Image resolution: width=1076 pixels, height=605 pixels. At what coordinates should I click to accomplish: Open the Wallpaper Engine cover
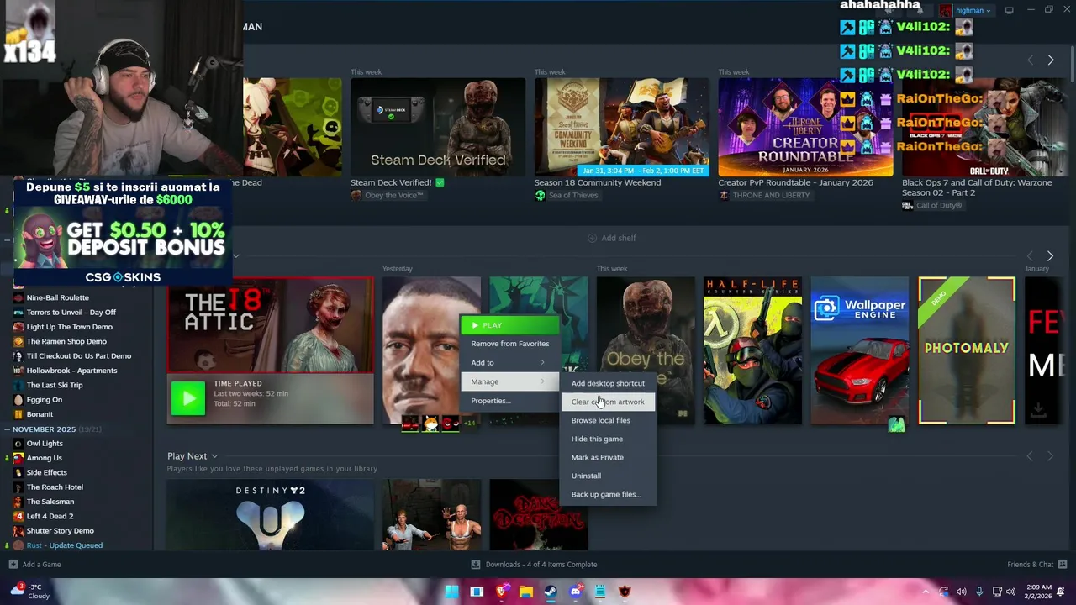859,350
